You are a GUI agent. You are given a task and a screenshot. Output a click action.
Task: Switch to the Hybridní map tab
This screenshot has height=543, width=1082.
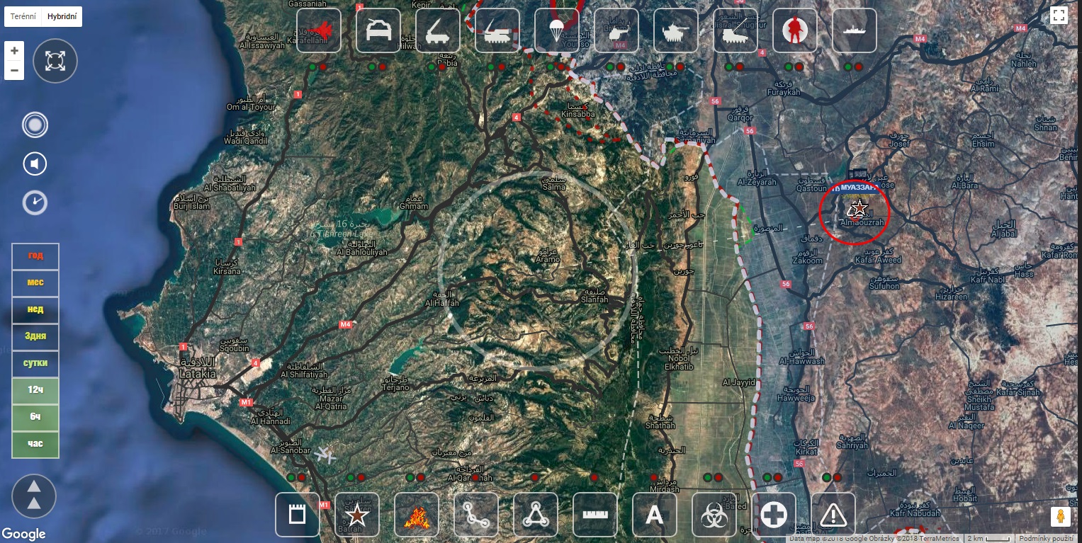(61, 16)
